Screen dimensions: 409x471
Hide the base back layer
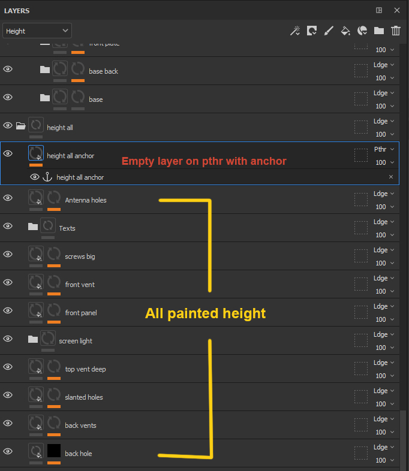pos(8,69)
